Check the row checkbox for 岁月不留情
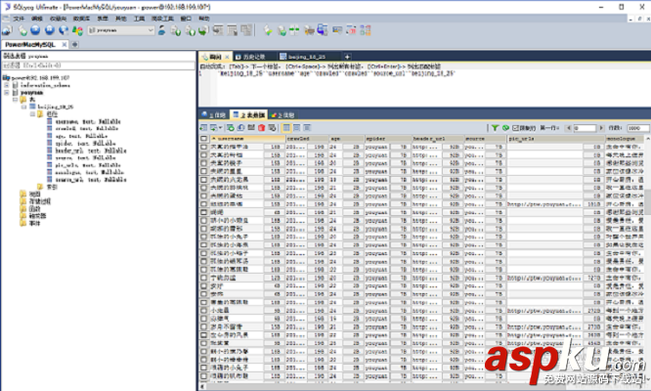Screen dimensions: 651x391 coord(204,326)
